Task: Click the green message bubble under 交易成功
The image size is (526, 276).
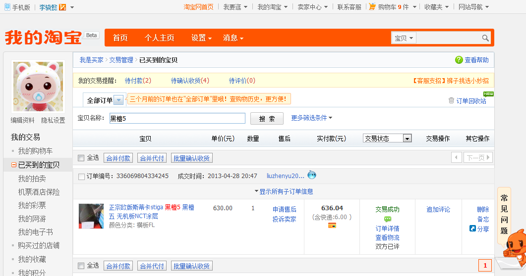Action: pos(388,219)
